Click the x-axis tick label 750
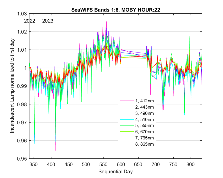The width and height of the screenshot is (223, 178). [x=173, y=164]
